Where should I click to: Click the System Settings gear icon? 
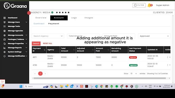[x=4, y=52]
